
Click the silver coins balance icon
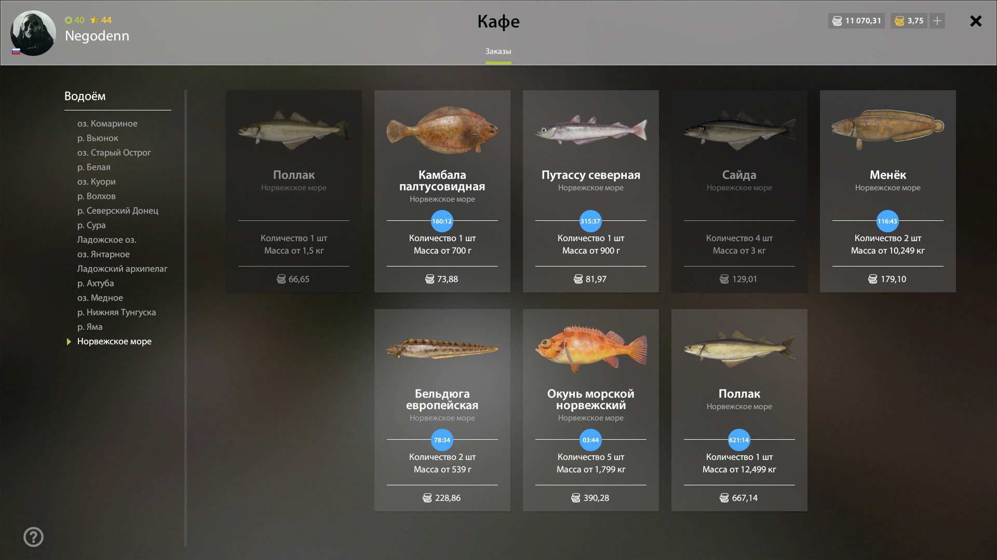(837, 21)
